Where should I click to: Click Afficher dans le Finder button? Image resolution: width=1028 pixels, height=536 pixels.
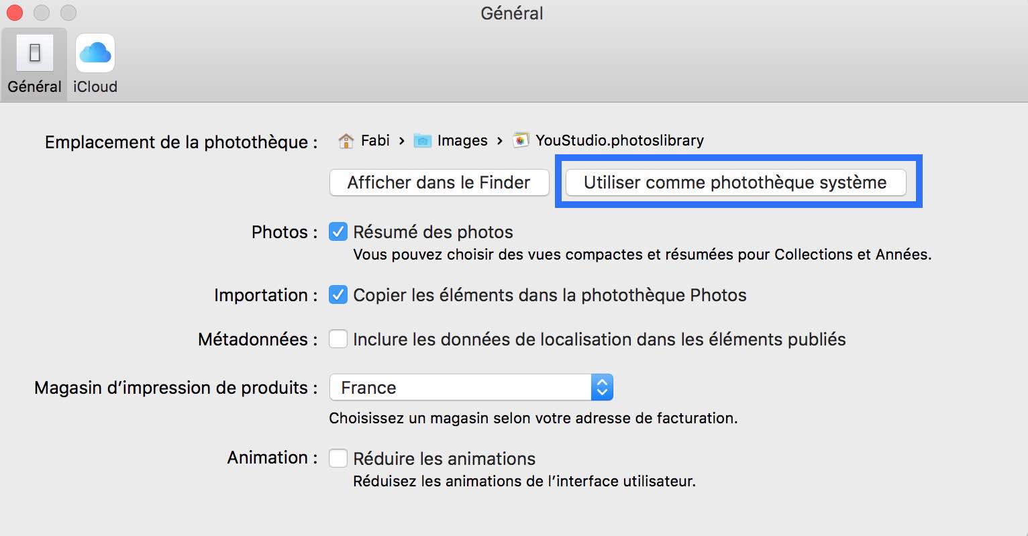click(440, 182)
